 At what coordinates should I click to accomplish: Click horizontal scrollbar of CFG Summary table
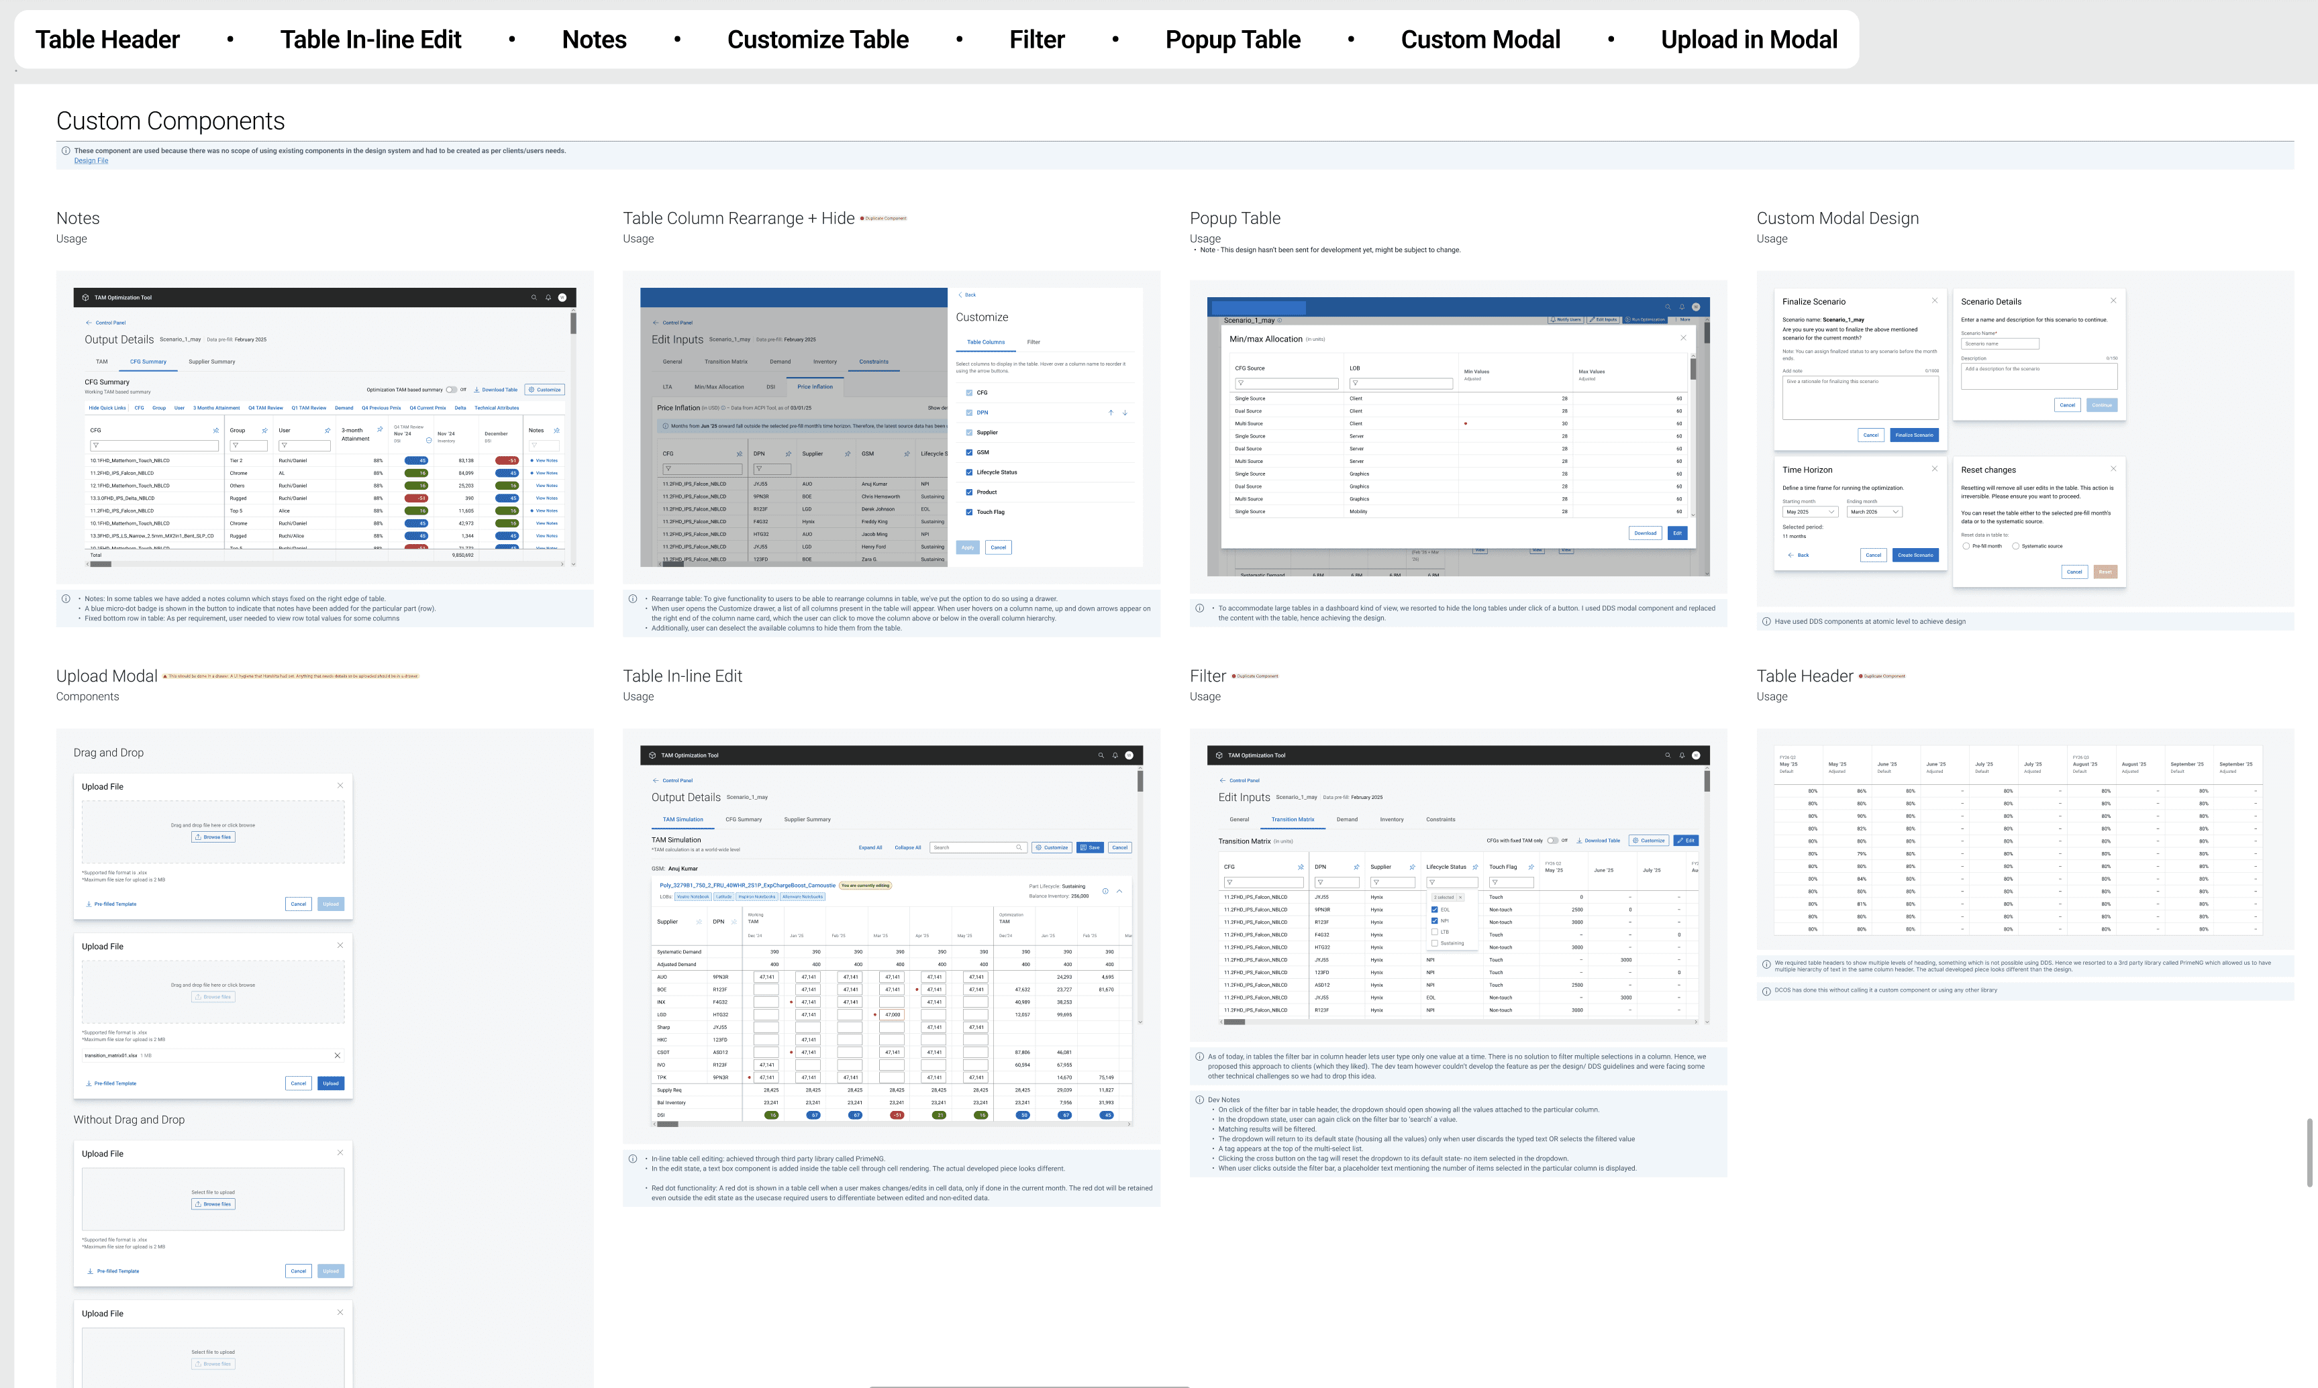click(100, 564)
